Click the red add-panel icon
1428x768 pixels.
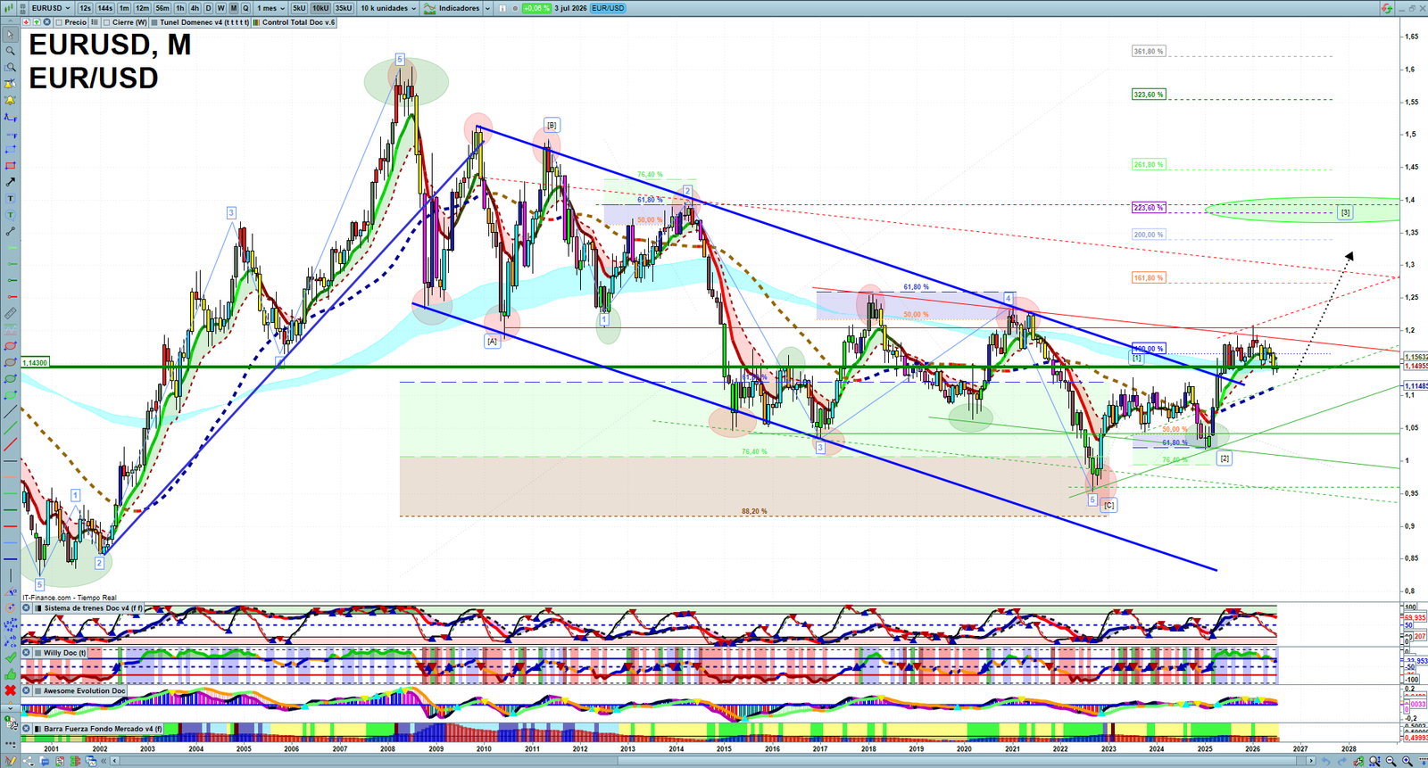[x=26, y=22]
